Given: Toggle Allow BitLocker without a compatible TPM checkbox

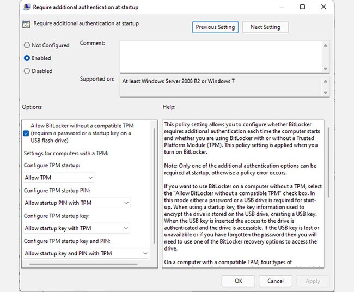Looking at the screenshot, I should [26, 133].
